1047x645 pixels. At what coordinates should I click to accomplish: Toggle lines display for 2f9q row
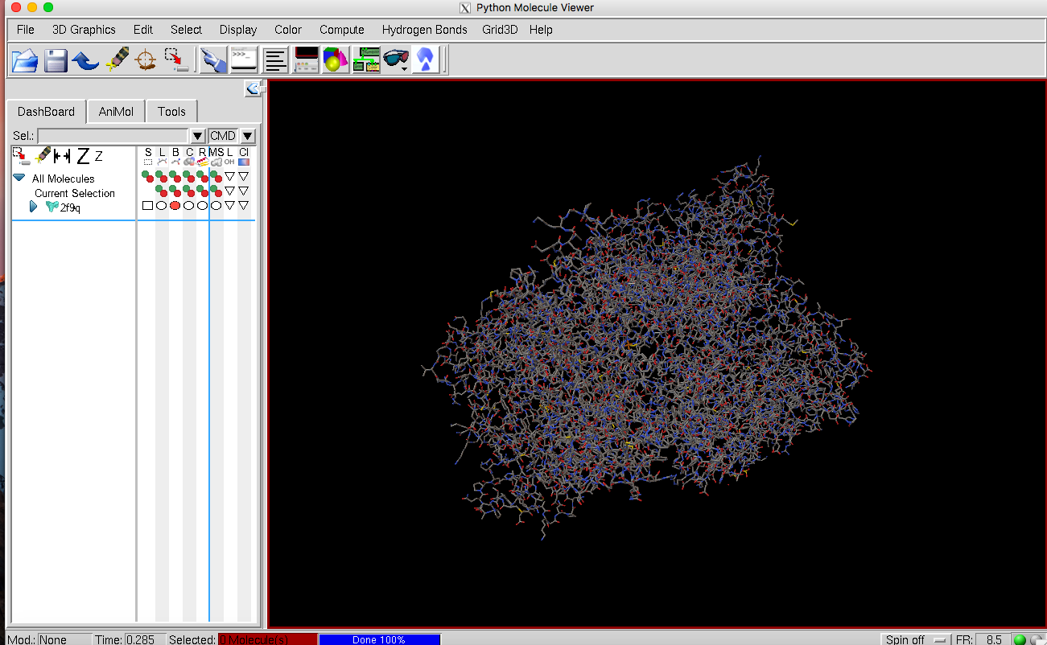pos(161,206)
